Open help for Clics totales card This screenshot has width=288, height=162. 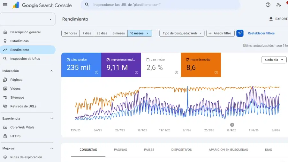coord(96,72)
